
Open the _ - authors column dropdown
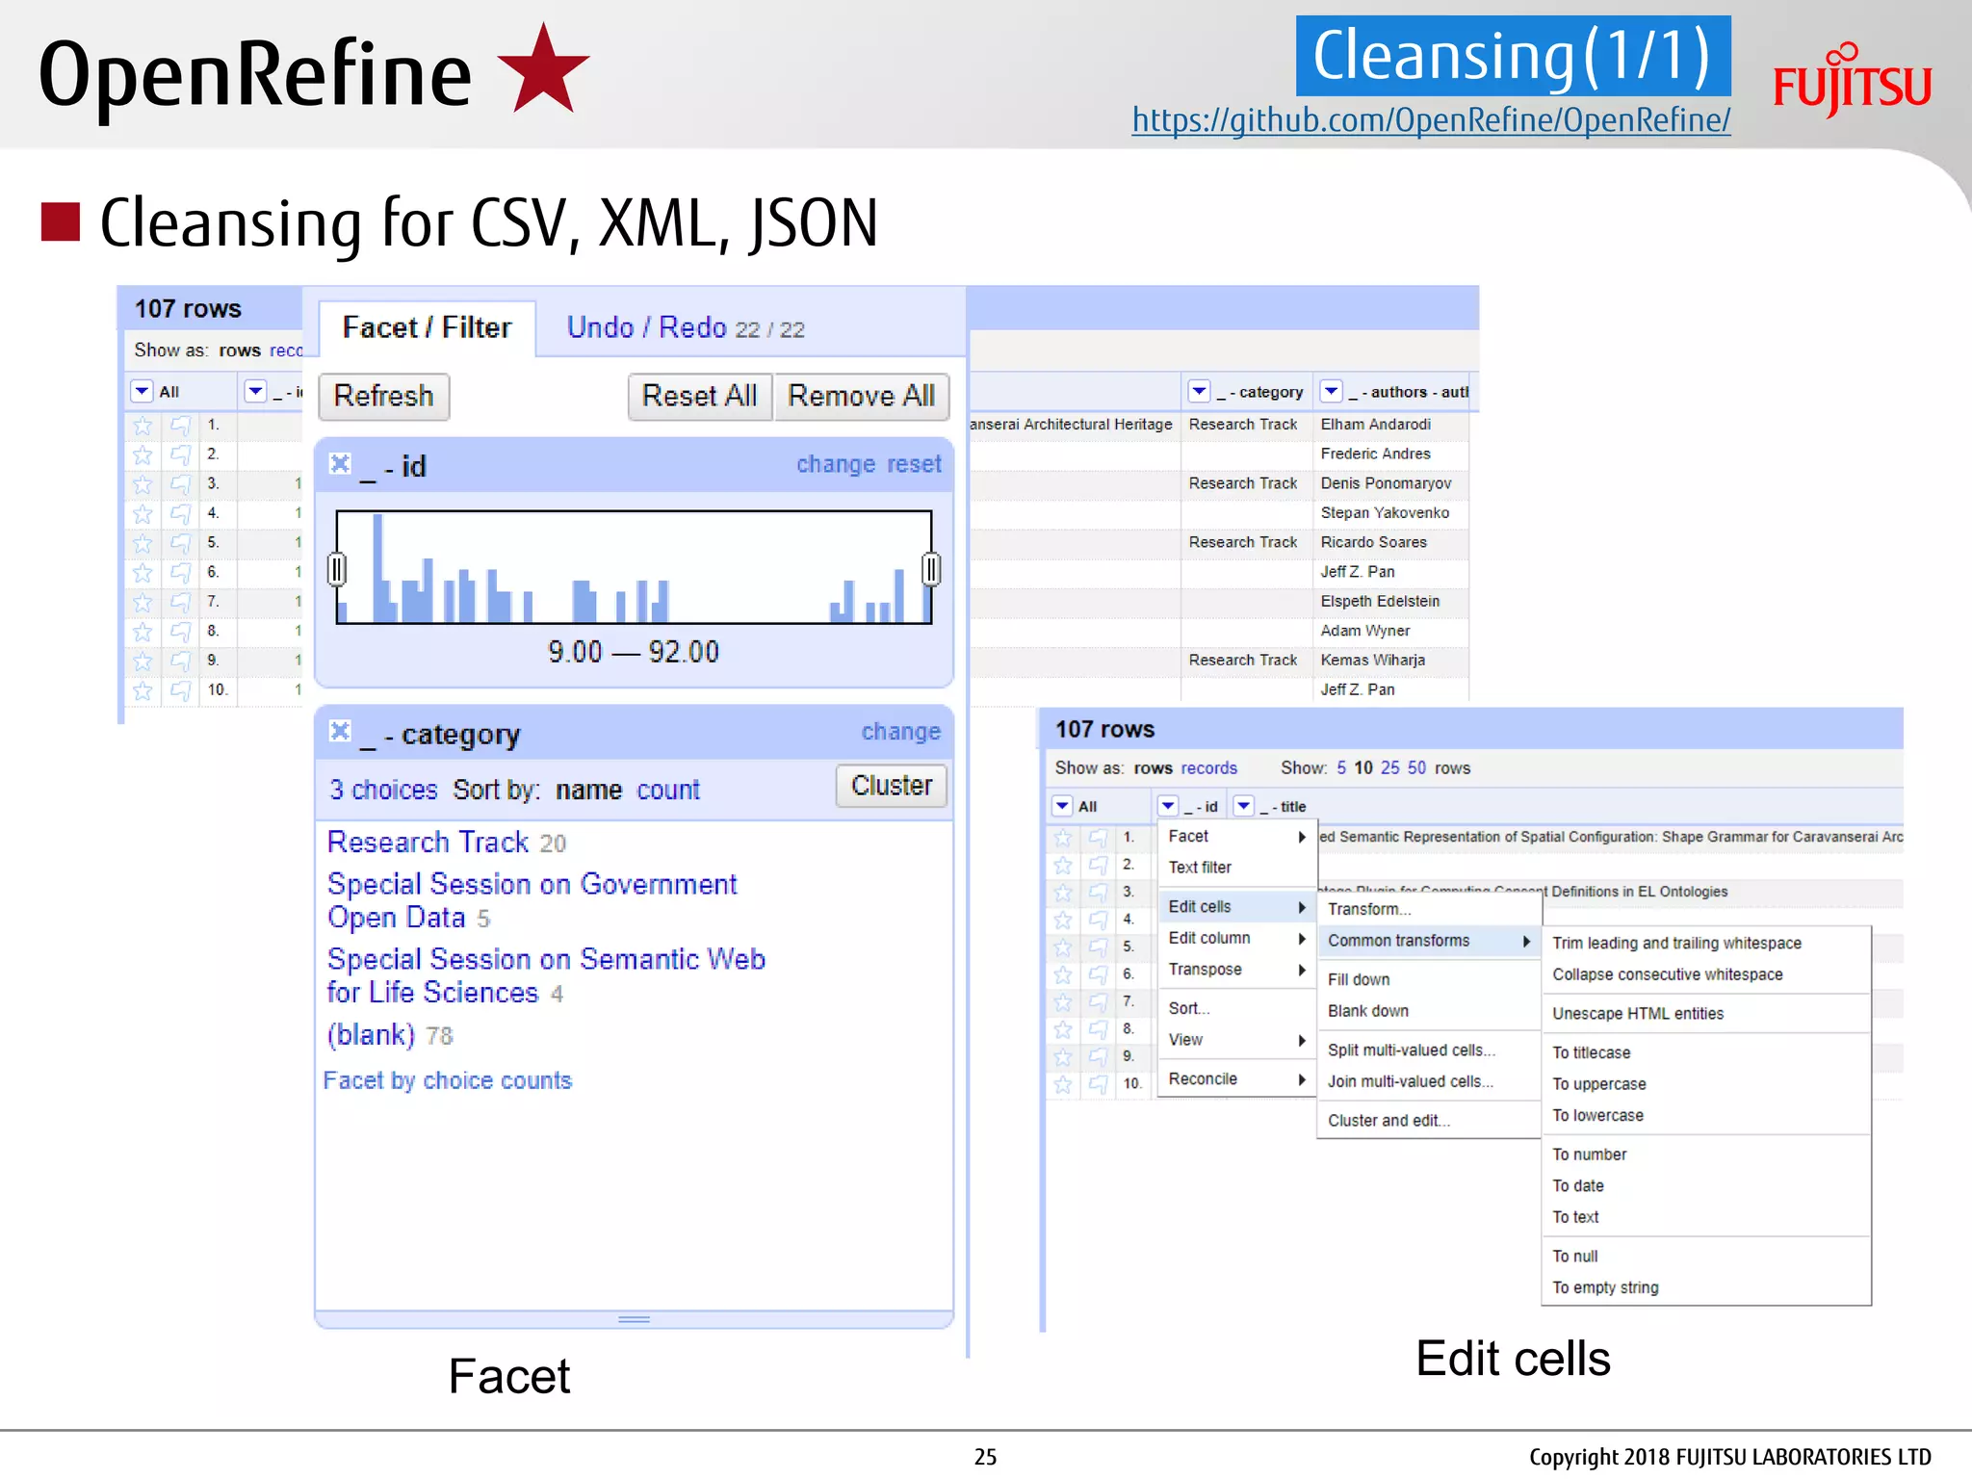click(x=1331, y=391)
